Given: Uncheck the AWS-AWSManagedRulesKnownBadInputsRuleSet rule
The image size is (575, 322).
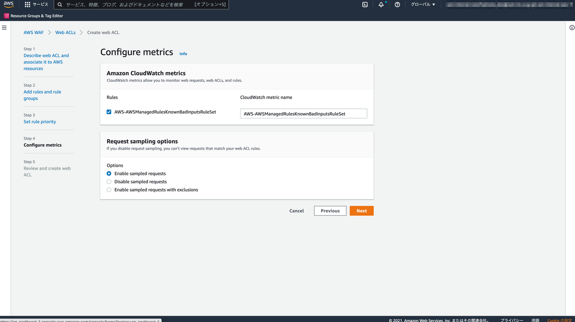Looking at the screenshot, I should tap(109, 112).
